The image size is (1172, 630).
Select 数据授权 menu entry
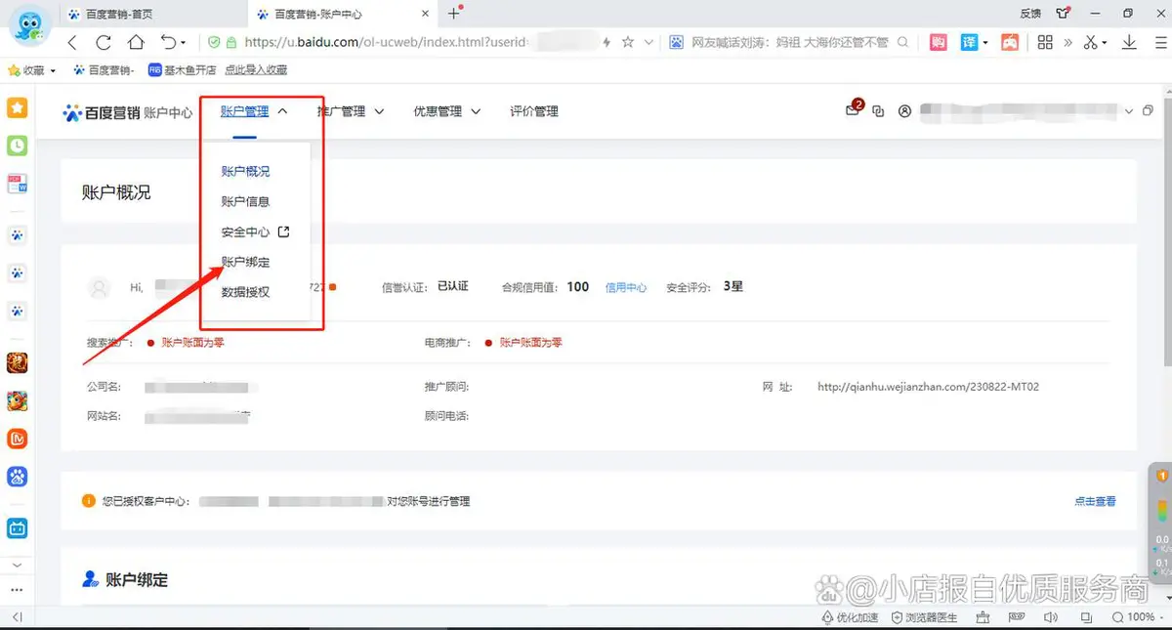point(245,292)
